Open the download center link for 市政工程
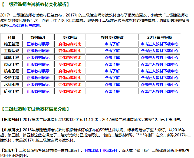Screen dimensions: 194x158 pyautogui.click(x=159, y=64)
